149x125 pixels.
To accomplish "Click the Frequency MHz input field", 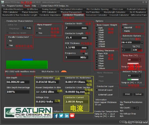I will 77,57.
